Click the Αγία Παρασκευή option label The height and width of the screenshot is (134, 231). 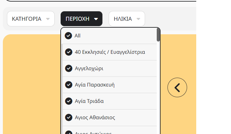[94, 85]
